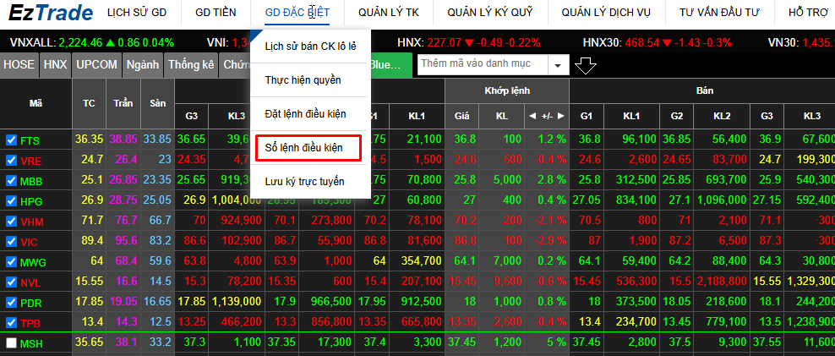Click the VIC ticker symbol
This screenshot has height=356, width=835.
point(29,243)
